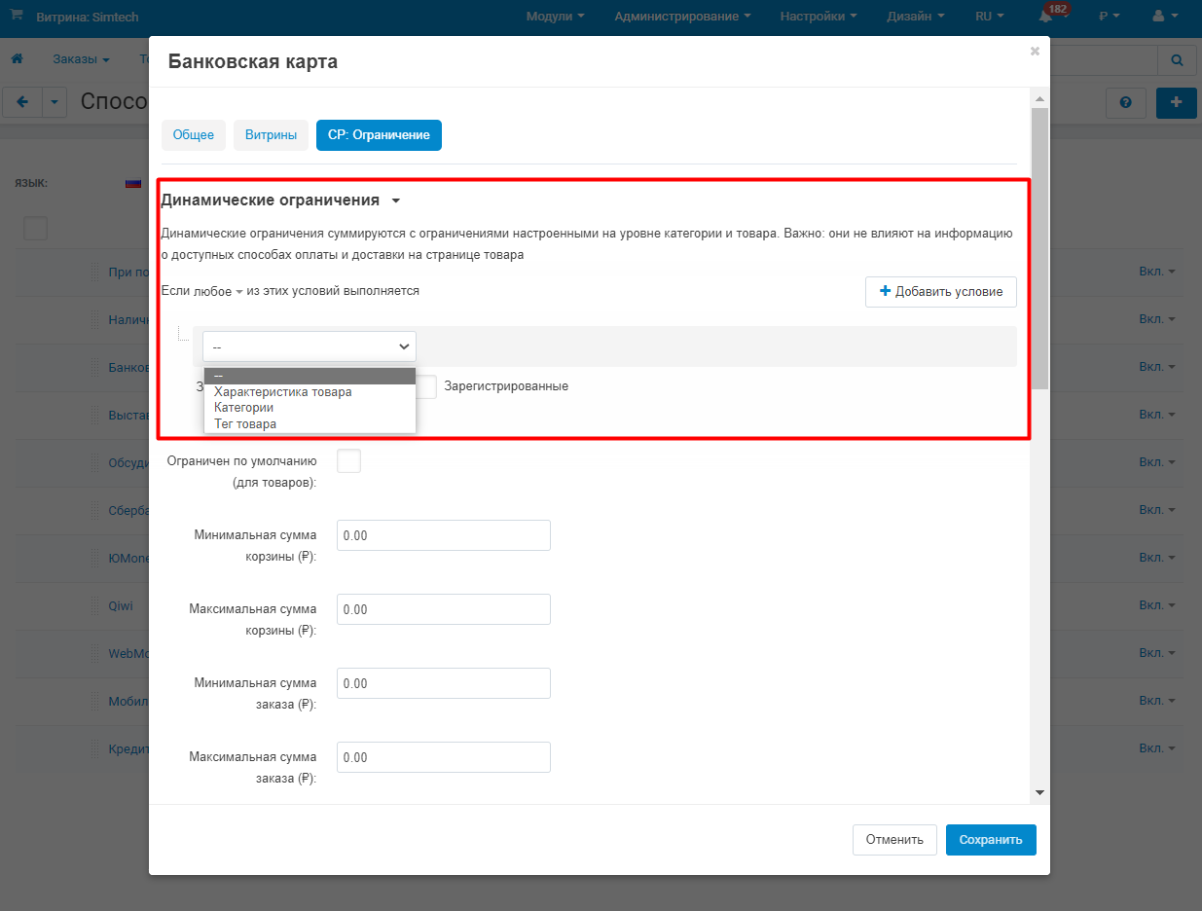
Task: Open the Дизайн menu
Action: 916,17
